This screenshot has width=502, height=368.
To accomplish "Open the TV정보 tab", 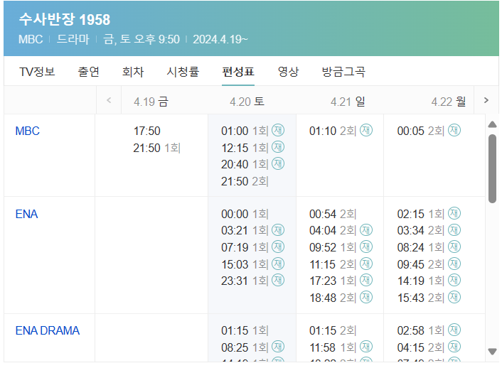I will (37, 72).
